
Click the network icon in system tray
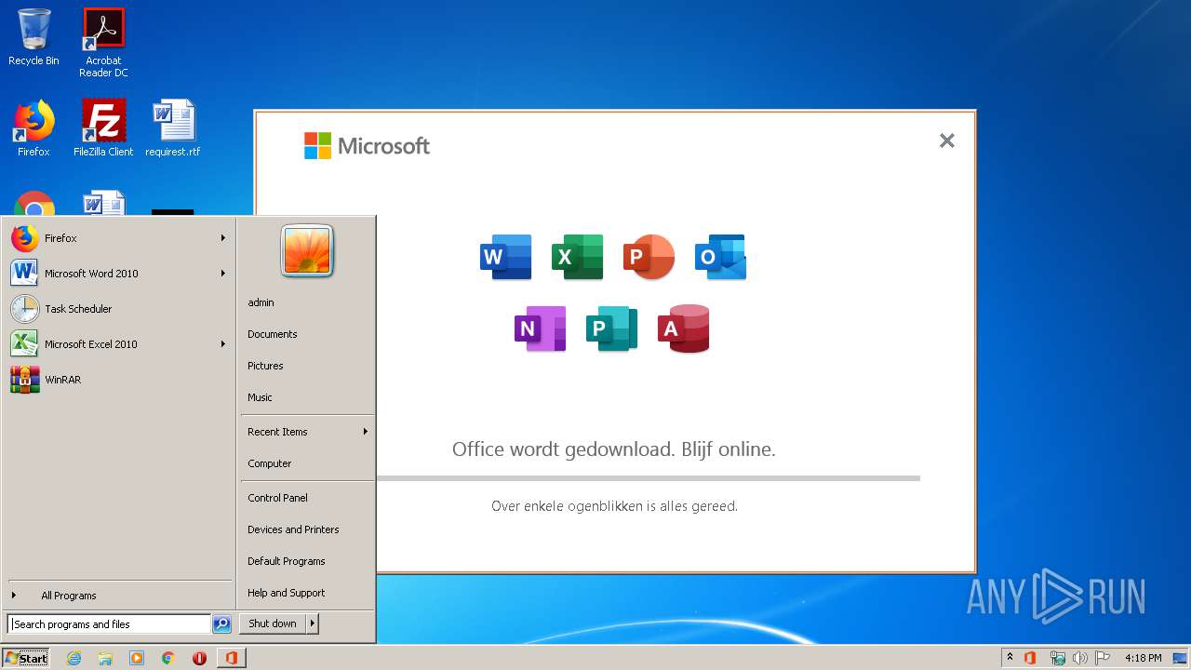1058,658
